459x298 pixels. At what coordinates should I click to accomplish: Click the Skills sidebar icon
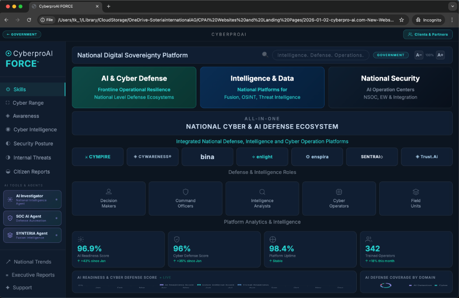coord(8,89)
